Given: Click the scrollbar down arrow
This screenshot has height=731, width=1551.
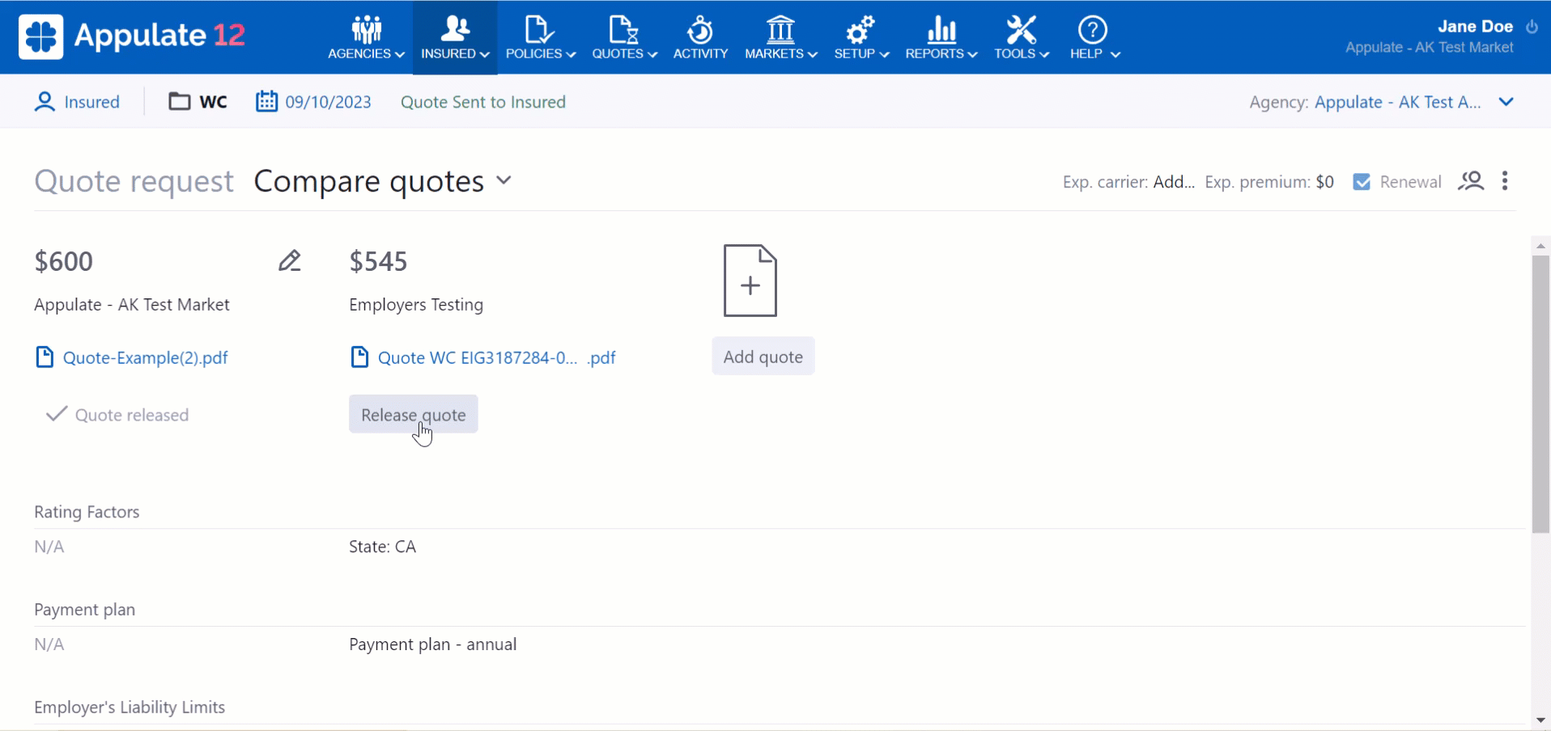Looking at the screenshot, I should 1540,720.
